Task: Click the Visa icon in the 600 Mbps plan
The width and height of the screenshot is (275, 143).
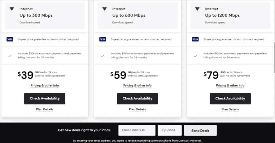Action: coord(103,39)
